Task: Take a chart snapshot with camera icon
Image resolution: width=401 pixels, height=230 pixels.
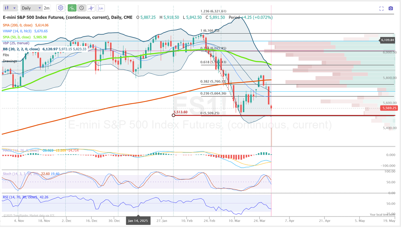Action: (390, 8)
